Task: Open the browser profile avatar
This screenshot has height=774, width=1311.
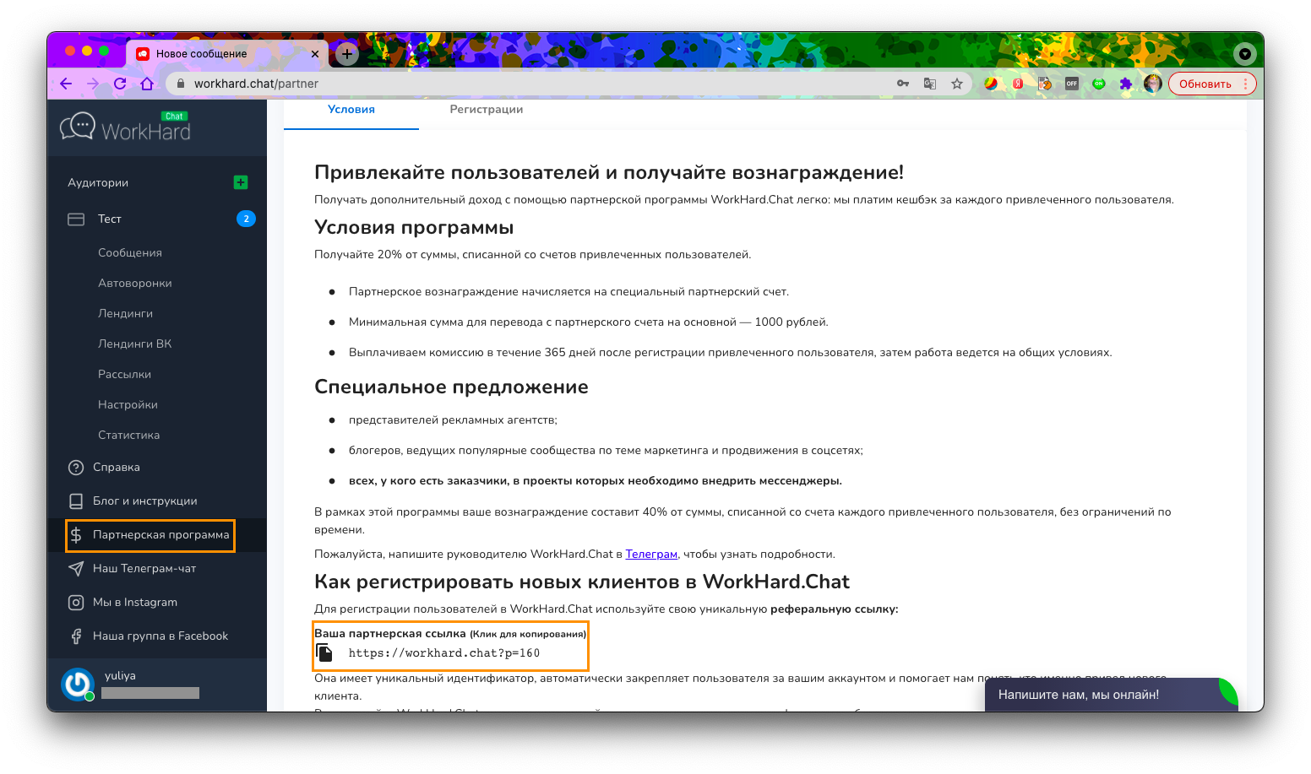Action: click(x=1153, y=84)
